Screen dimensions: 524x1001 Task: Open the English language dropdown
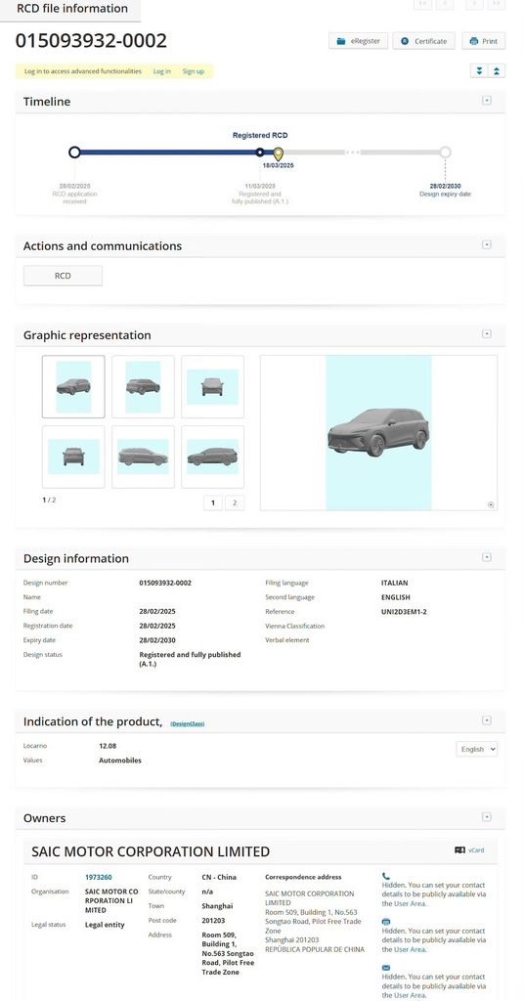pos(477,749)
